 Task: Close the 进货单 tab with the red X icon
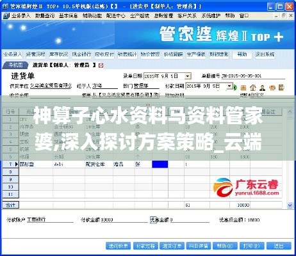101,65
